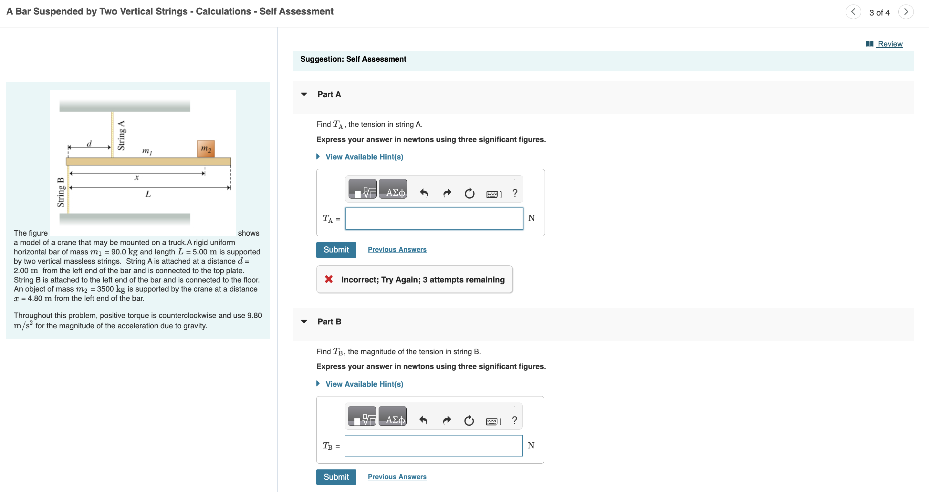
Task: Go to the next problem arrow
Action: coord(906,12)
